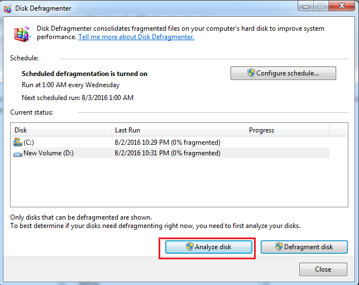The height and width of the screenshot is (285, 359).
Task: Click the Windows drive icon beside (C:)
Action: click(x=17, y=142)
